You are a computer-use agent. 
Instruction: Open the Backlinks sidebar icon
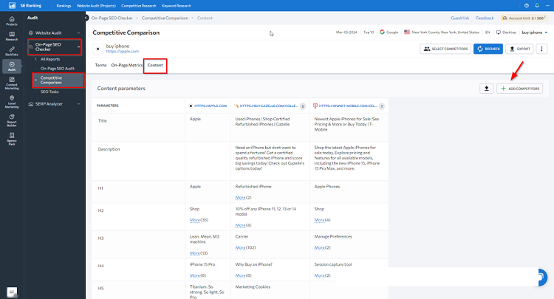coord(12,51)
